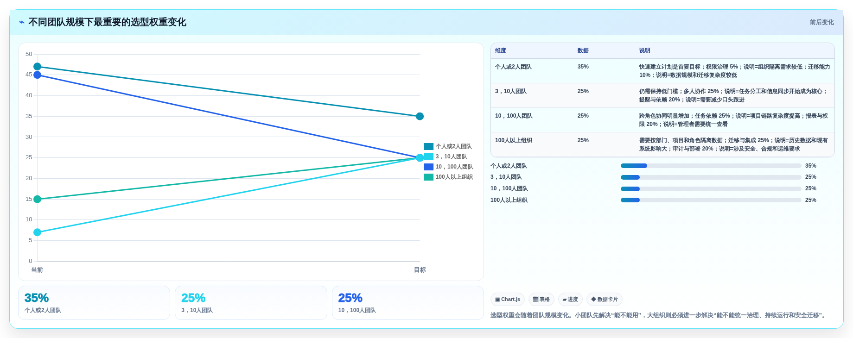Click the 个人或2人团队 progress bar
This screenshot has height=338, width=853.
711,166
